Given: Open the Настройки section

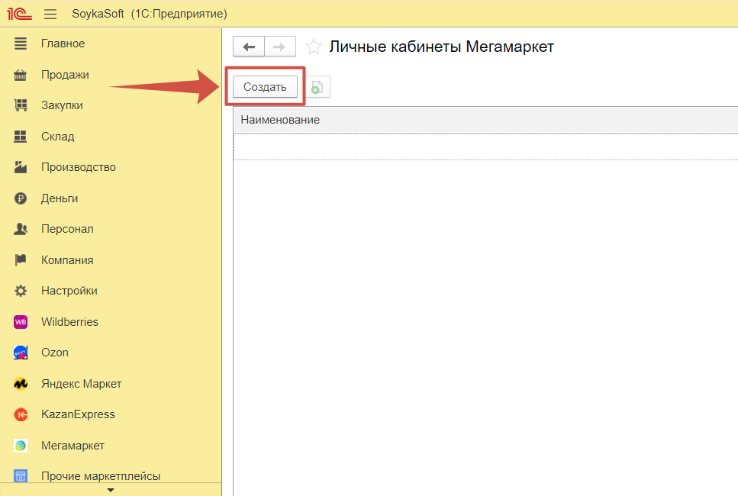Looking at the screenshot, I should [69, 291].
